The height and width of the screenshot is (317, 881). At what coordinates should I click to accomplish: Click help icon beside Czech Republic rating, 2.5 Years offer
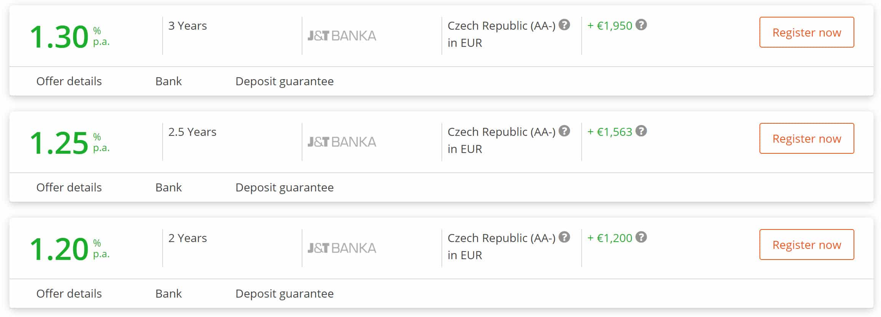pos(564,131)
